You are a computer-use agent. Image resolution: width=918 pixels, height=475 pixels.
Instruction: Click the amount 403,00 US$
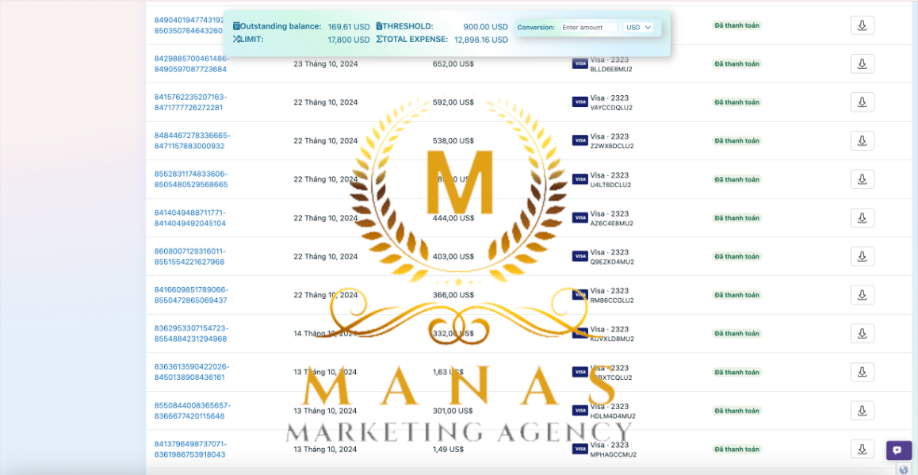click(453, 257)
